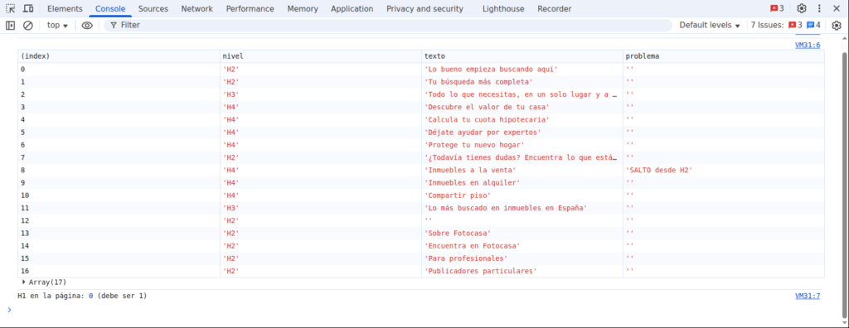Expand the Array(17) disclosure triangle
The height and width of the screenshot is (328, 849).
[24, 282]
